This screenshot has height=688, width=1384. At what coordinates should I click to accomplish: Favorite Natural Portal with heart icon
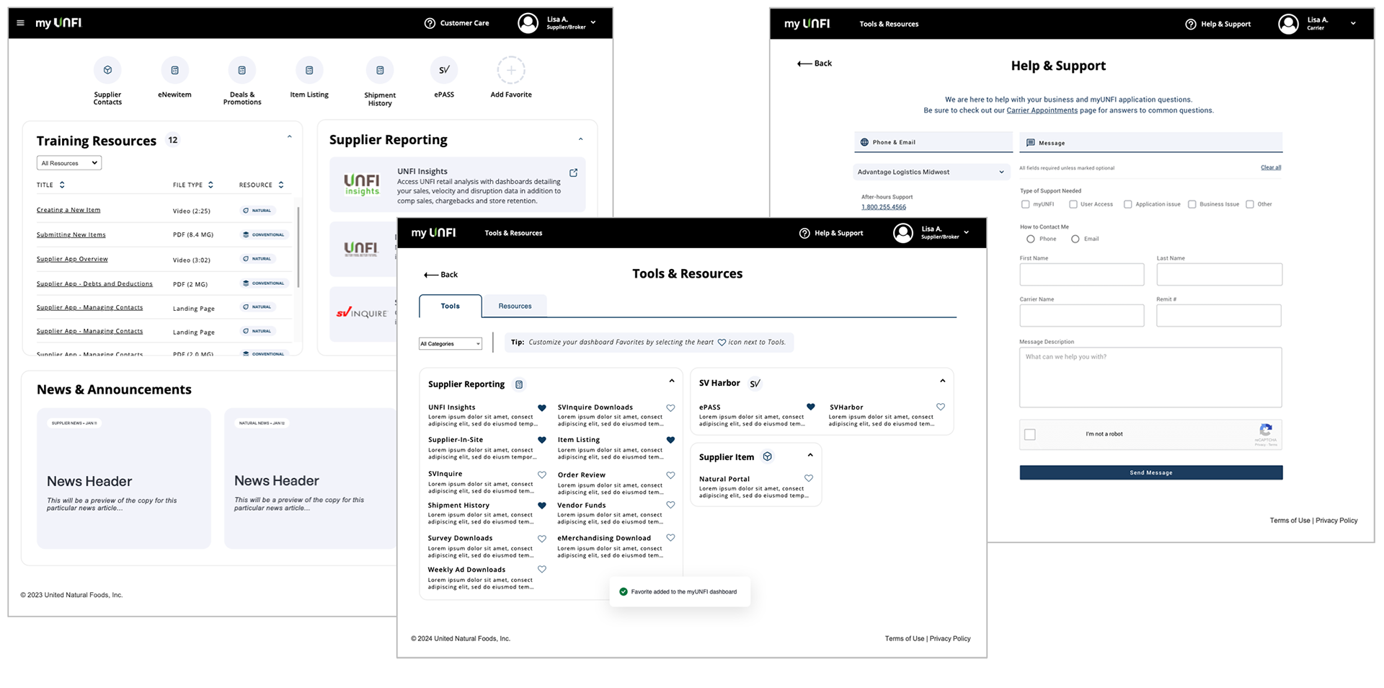coord(809,478)
